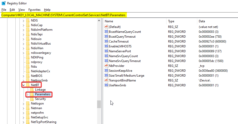Select the NetbiosSmb tree key

click(x=39, y=80)
